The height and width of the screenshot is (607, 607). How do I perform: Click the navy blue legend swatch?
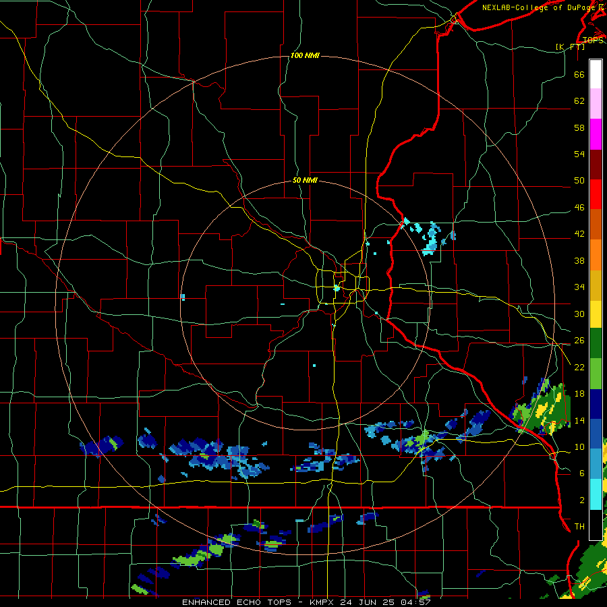click(596, 404)
